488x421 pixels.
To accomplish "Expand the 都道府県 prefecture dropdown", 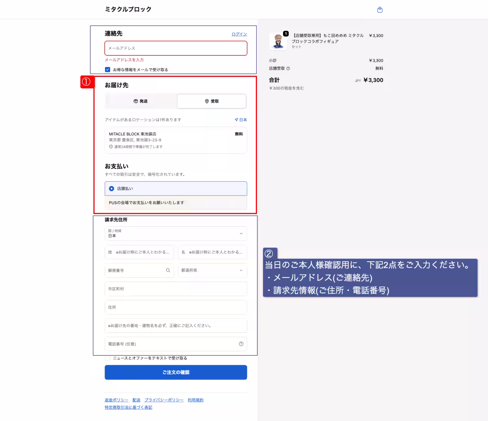I will coord(212,270).
